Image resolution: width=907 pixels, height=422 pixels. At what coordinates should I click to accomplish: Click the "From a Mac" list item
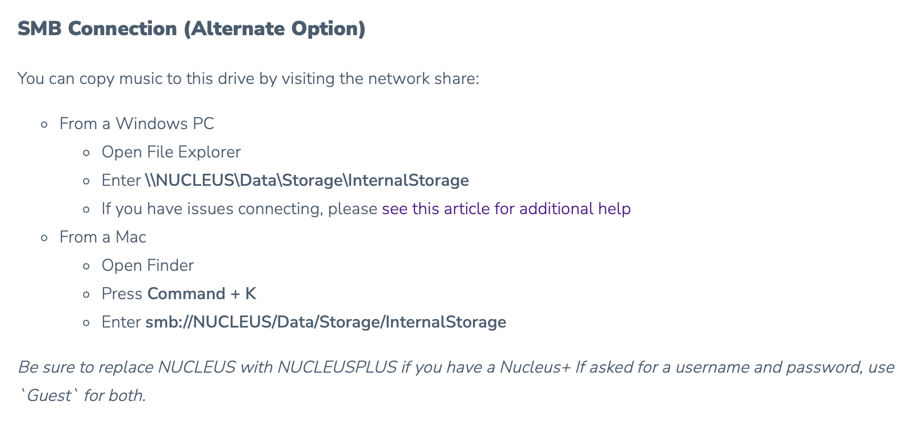[102, 237]
